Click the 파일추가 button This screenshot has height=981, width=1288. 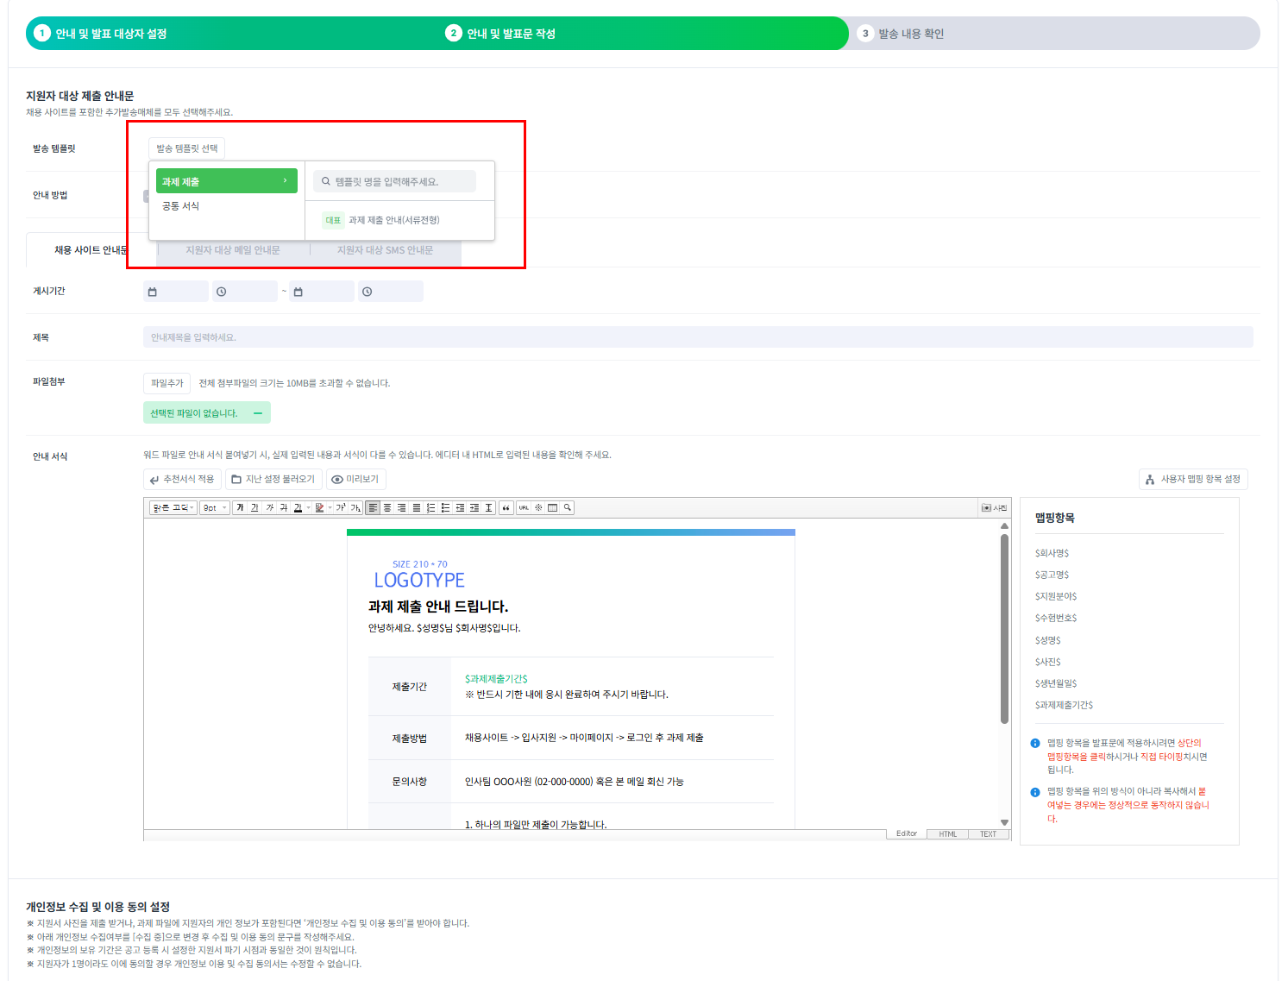click(166, 383)
